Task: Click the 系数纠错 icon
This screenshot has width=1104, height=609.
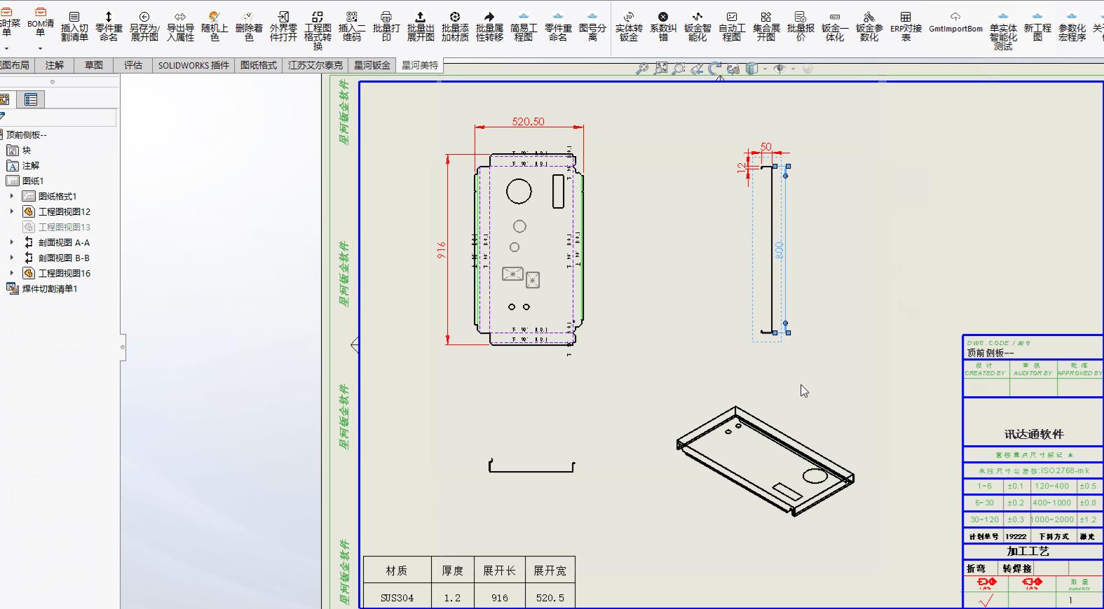Action: click(663, 26)
